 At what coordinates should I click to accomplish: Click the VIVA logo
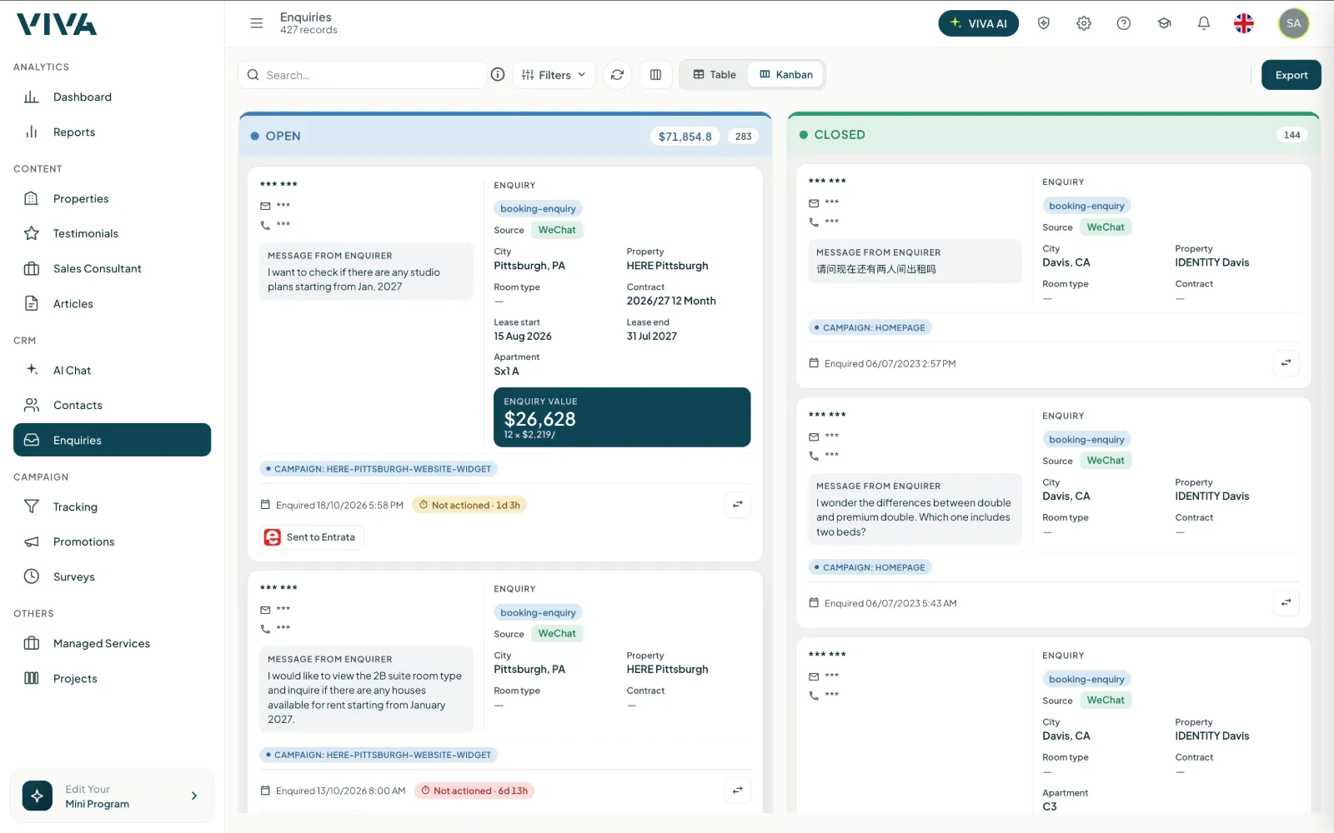[x=57, y=25]
